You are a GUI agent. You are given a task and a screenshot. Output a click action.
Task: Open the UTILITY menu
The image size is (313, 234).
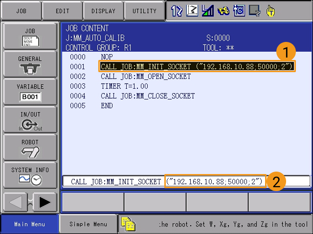click(x=145, y=11)
